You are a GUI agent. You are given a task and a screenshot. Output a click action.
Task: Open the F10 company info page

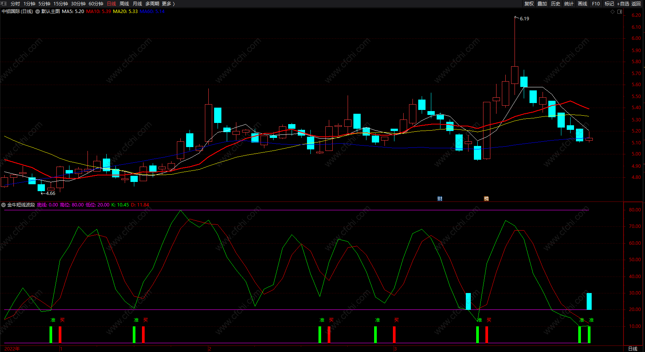[596, 3]
